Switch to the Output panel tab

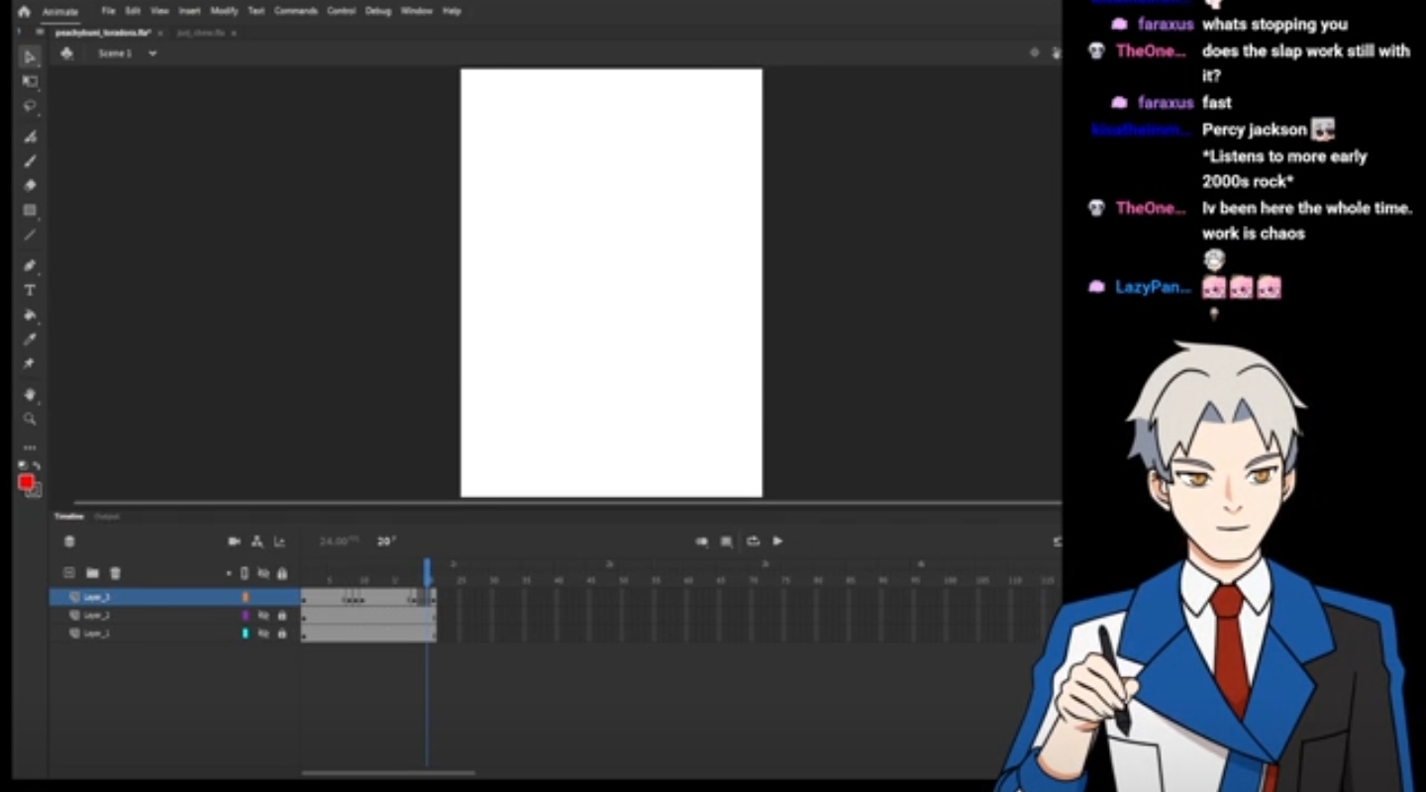click(107, 517)
